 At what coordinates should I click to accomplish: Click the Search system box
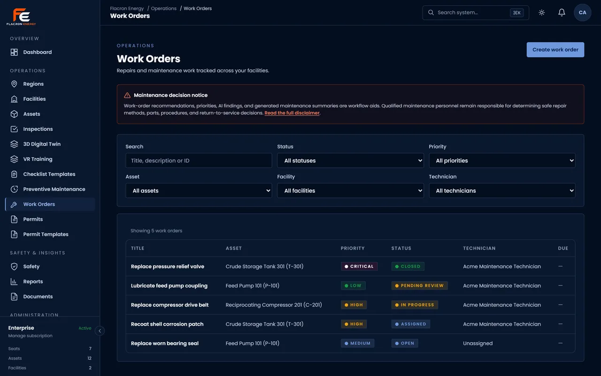pyautogui.click(x=476, y=13)
